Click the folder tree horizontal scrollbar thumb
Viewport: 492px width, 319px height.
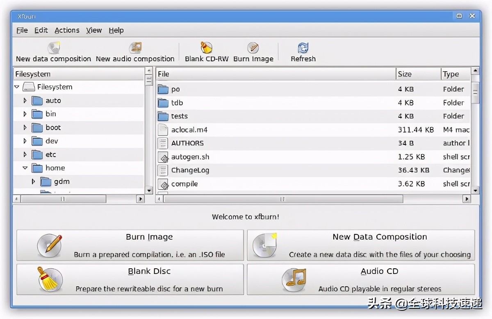[x=63, y=199]
